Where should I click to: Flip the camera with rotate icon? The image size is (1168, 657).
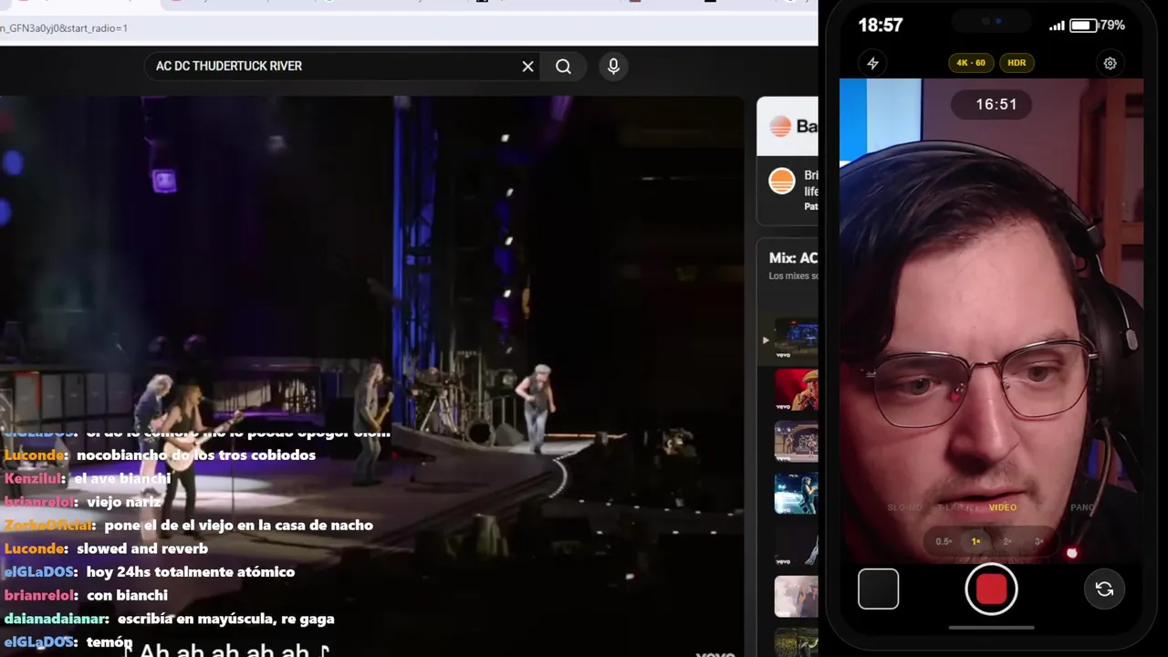point(1104,589)
